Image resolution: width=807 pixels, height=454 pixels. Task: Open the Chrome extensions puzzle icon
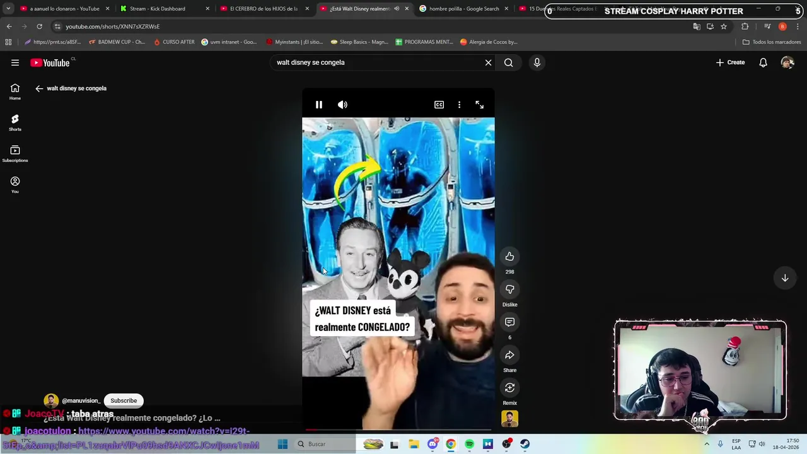pos(745,26)
